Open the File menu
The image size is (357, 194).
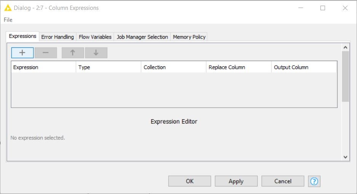click(x=8, y=20)
